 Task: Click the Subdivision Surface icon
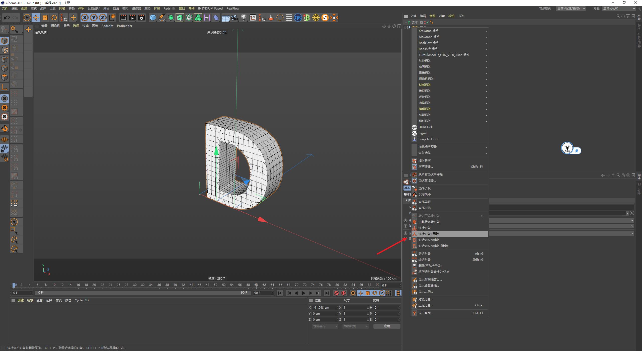(171, 18)
